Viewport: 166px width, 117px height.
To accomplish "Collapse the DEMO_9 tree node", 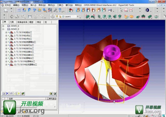I will [x=3, y=29].
